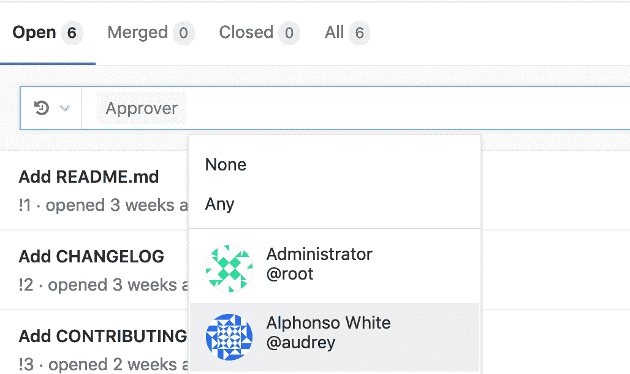Click the recent searches history icon
Screen dimensions: 630x374
coord(41,109)
